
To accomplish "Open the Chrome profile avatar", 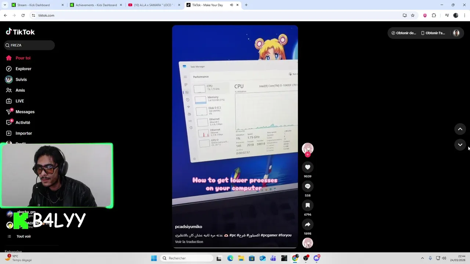I will pyautogui.click(x=456, y=15).
